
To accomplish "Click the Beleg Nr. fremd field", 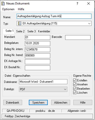I will coord(38,56).
